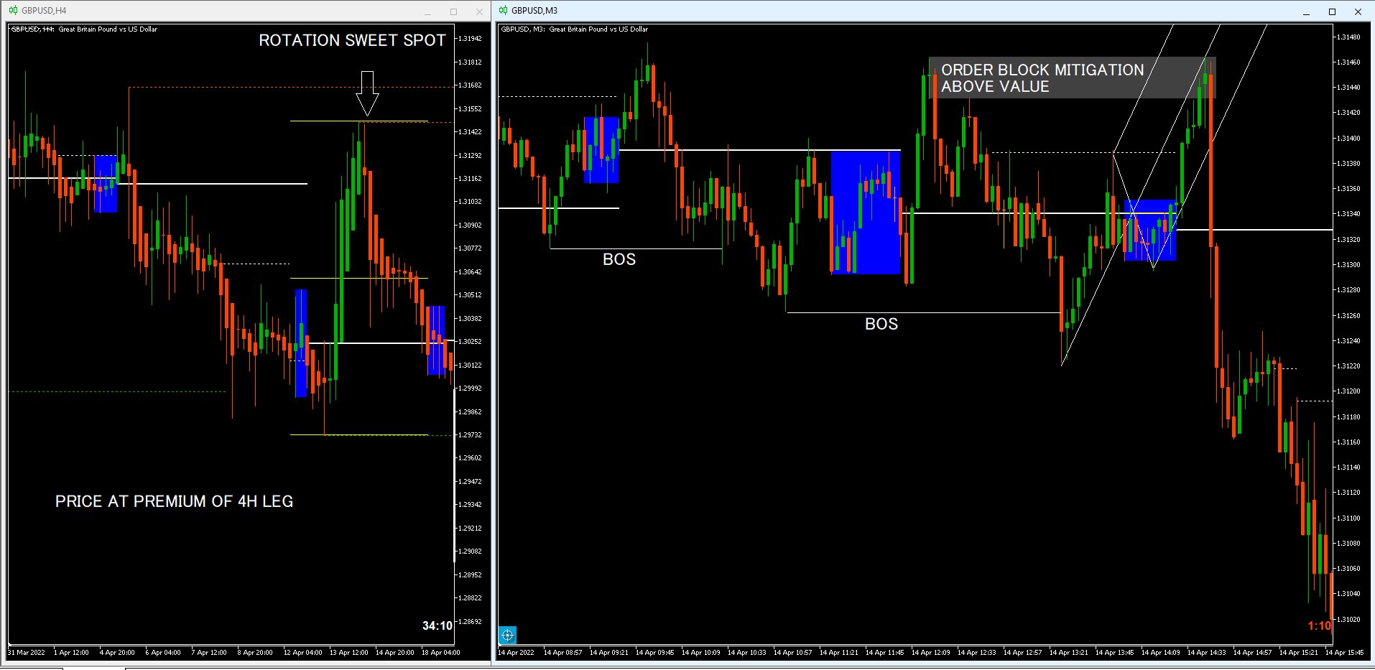Click the 1.30252 price on H4 axis

point(470,342)
